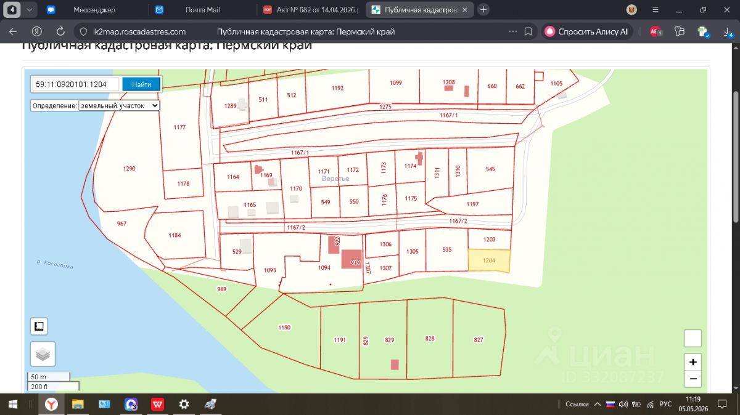740x415 pixels.
Task: Open the Определение object type dropdown
Action: [120, 105]
